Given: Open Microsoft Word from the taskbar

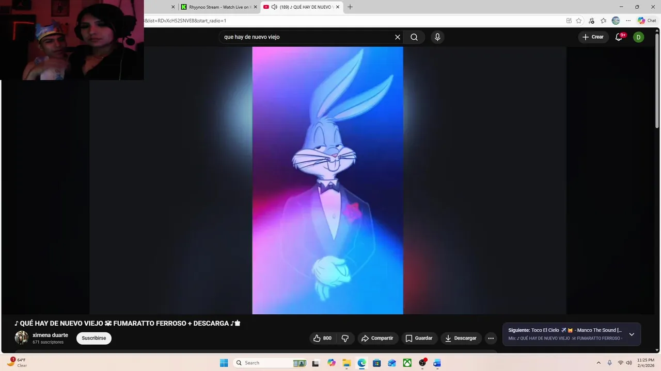Looking at the screenshot, I should [437, 363].
